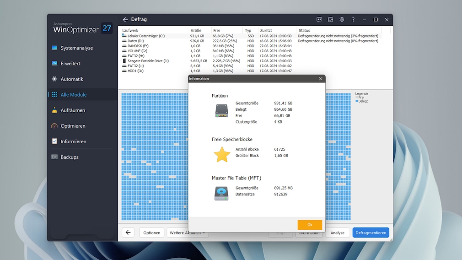Open Systemanalyse in the sidebar
462x260 pixels.
[76, 48]
